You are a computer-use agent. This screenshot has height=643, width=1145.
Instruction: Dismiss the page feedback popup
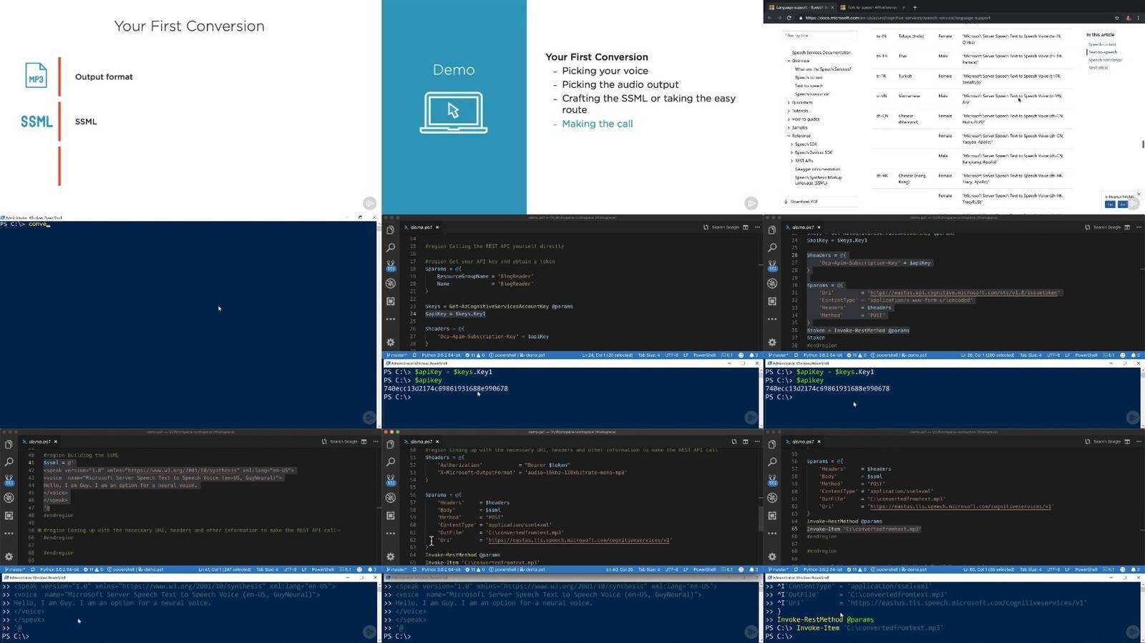tap(1139, 194)
